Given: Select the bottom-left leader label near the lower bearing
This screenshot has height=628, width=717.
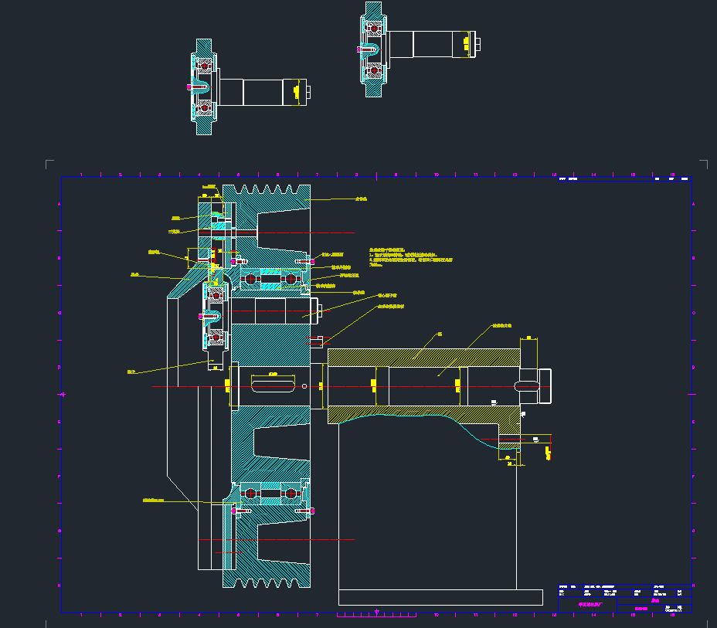Looking at the screenshot, I should click(154, 501).
